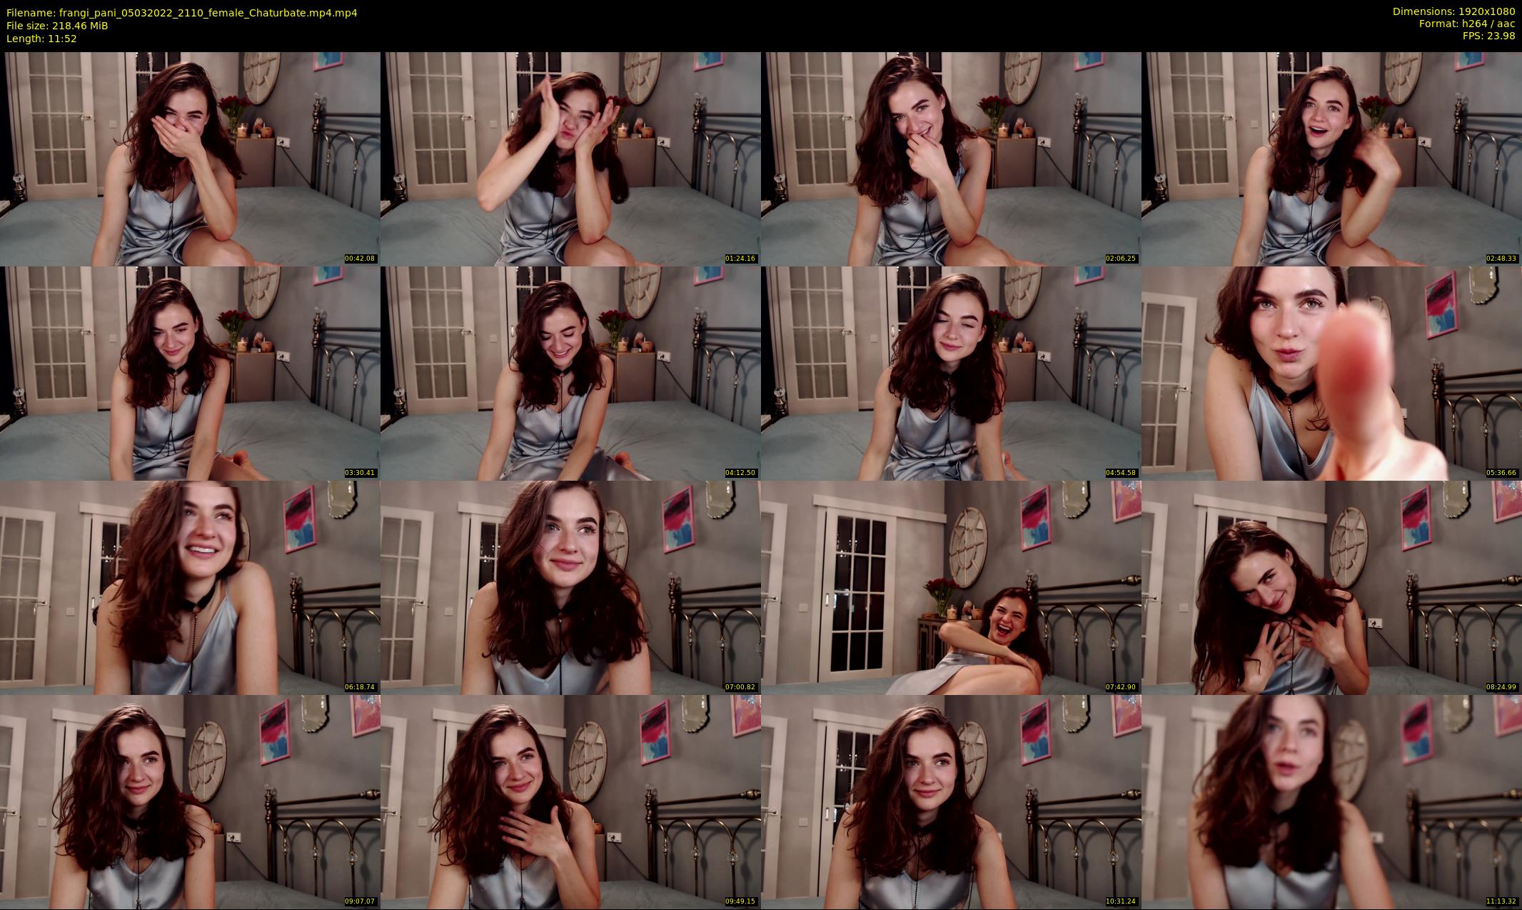
Task: Select the thumbnail frame stamped 08:24.99
Action: click(x=1331, y=587)
